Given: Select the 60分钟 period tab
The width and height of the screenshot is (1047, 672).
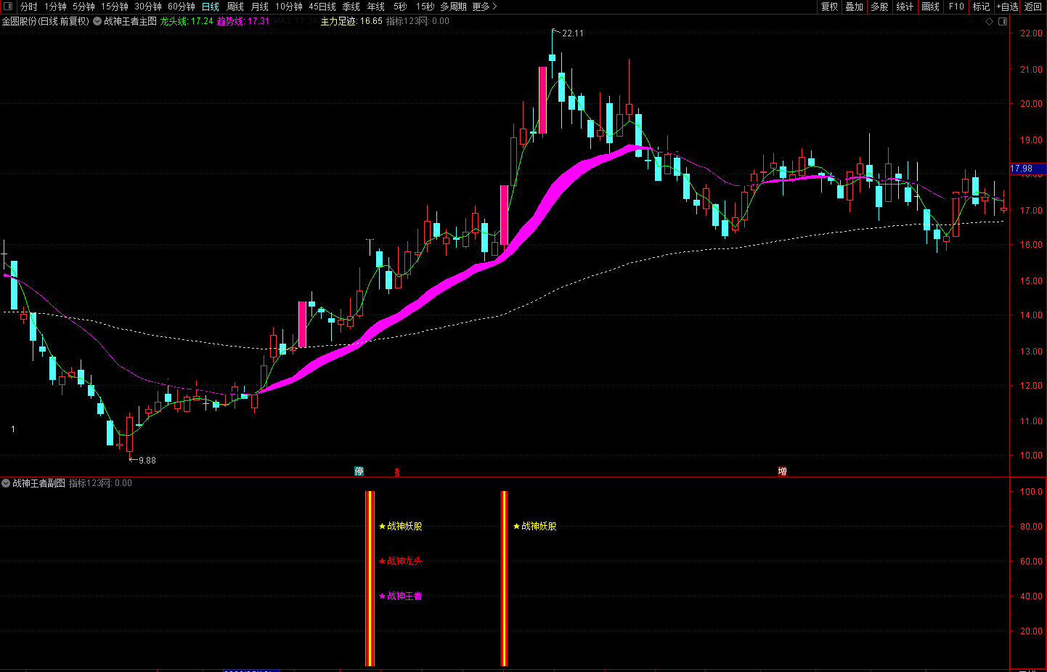Looking at the screenshot, I should [182, 7].
